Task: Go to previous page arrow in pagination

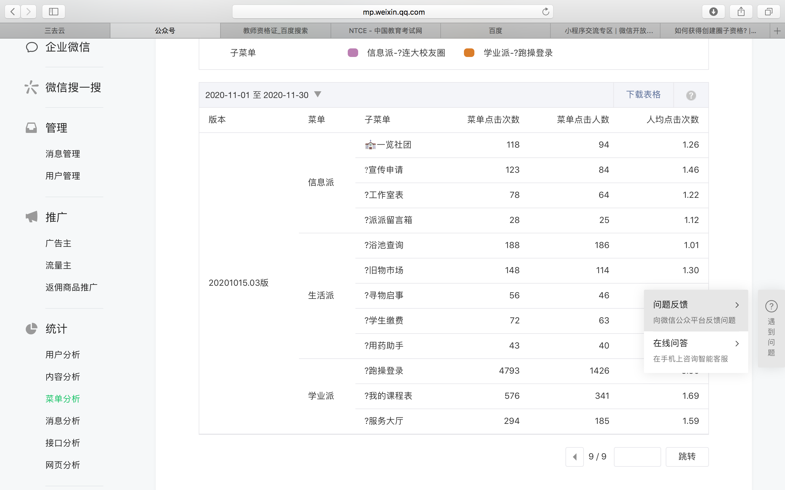Action: pyautogui.click(x=574, y=457)
